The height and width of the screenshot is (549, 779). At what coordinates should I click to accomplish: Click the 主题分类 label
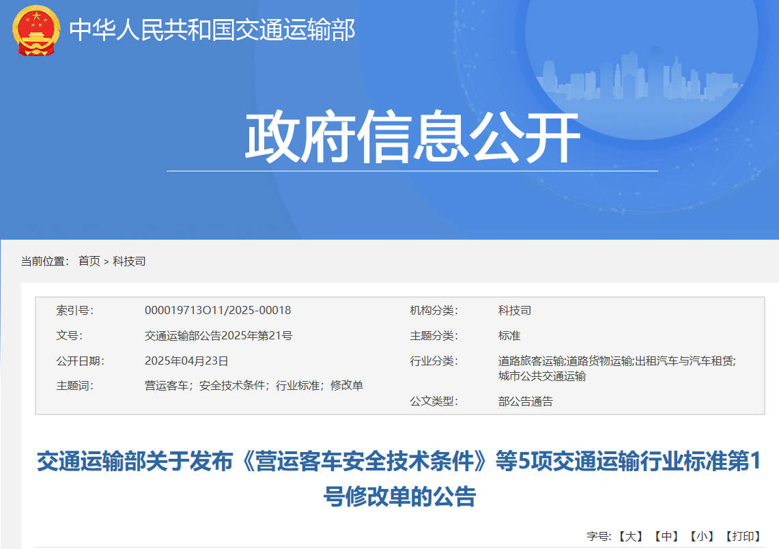tap(434, 335)
